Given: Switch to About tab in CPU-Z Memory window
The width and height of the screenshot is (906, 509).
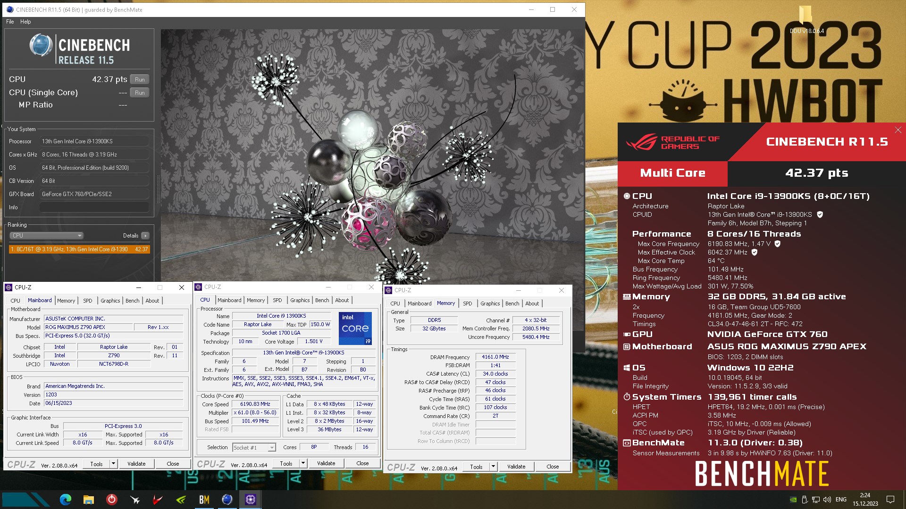Looking at the screenshot, I should [x=532, y=304].
